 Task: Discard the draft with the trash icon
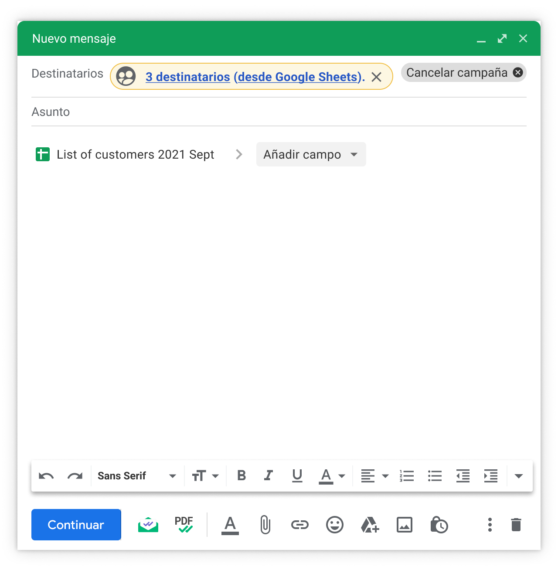click(516, 525)
